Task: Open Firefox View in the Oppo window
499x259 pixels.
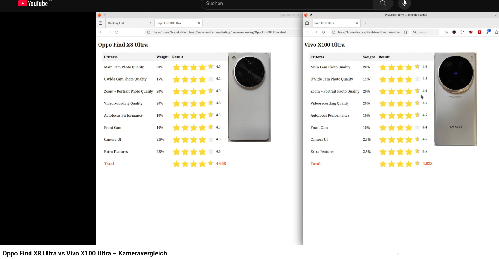Action: (100, 23)
